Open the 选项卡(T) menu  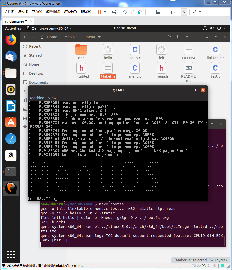tap(70, 12)
